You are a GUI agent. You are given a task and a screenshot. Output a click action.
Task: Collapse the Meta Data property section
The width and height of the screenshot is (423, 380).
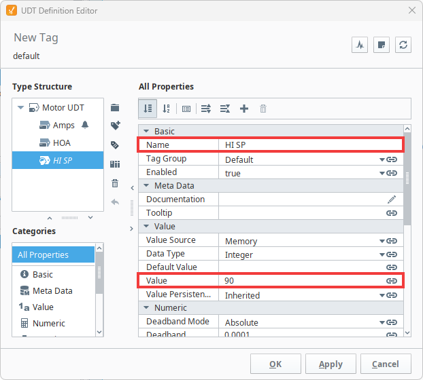(x=146, y=185)
